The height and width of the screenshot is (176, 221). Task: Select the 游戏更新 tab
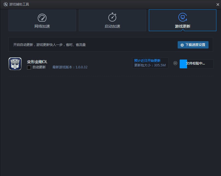pyautogui.click(x=182, y=20)
